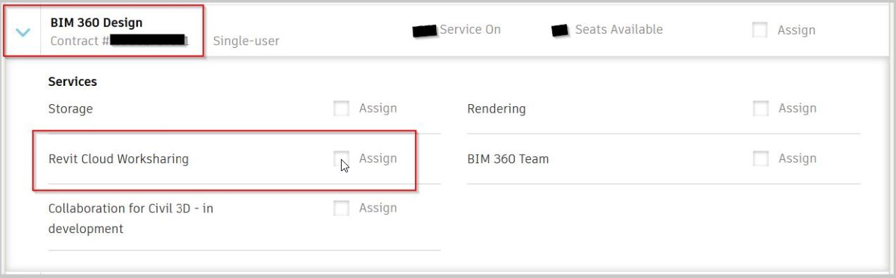The image size is (896, 278).
Task: Click the Single-user label
Action: 246,41
